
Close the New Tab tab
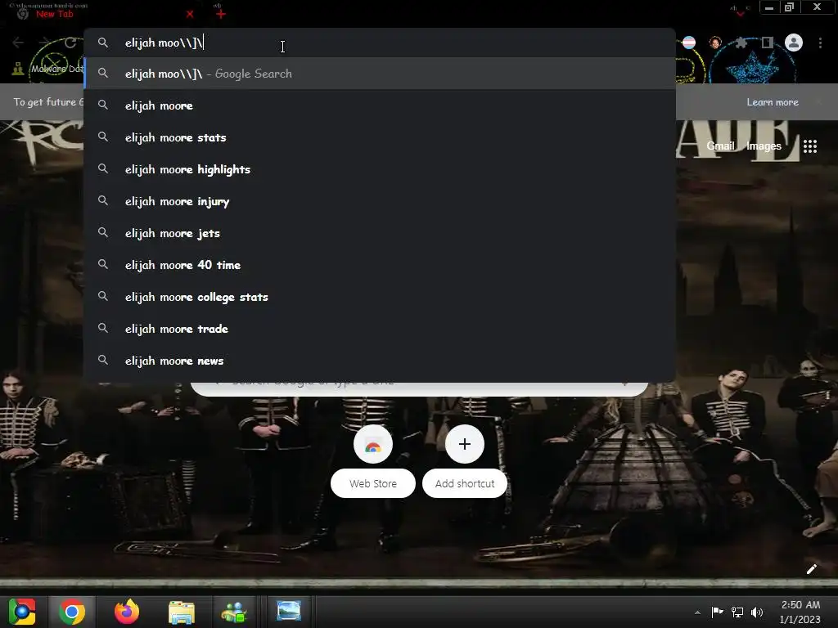tap(190, 14)
